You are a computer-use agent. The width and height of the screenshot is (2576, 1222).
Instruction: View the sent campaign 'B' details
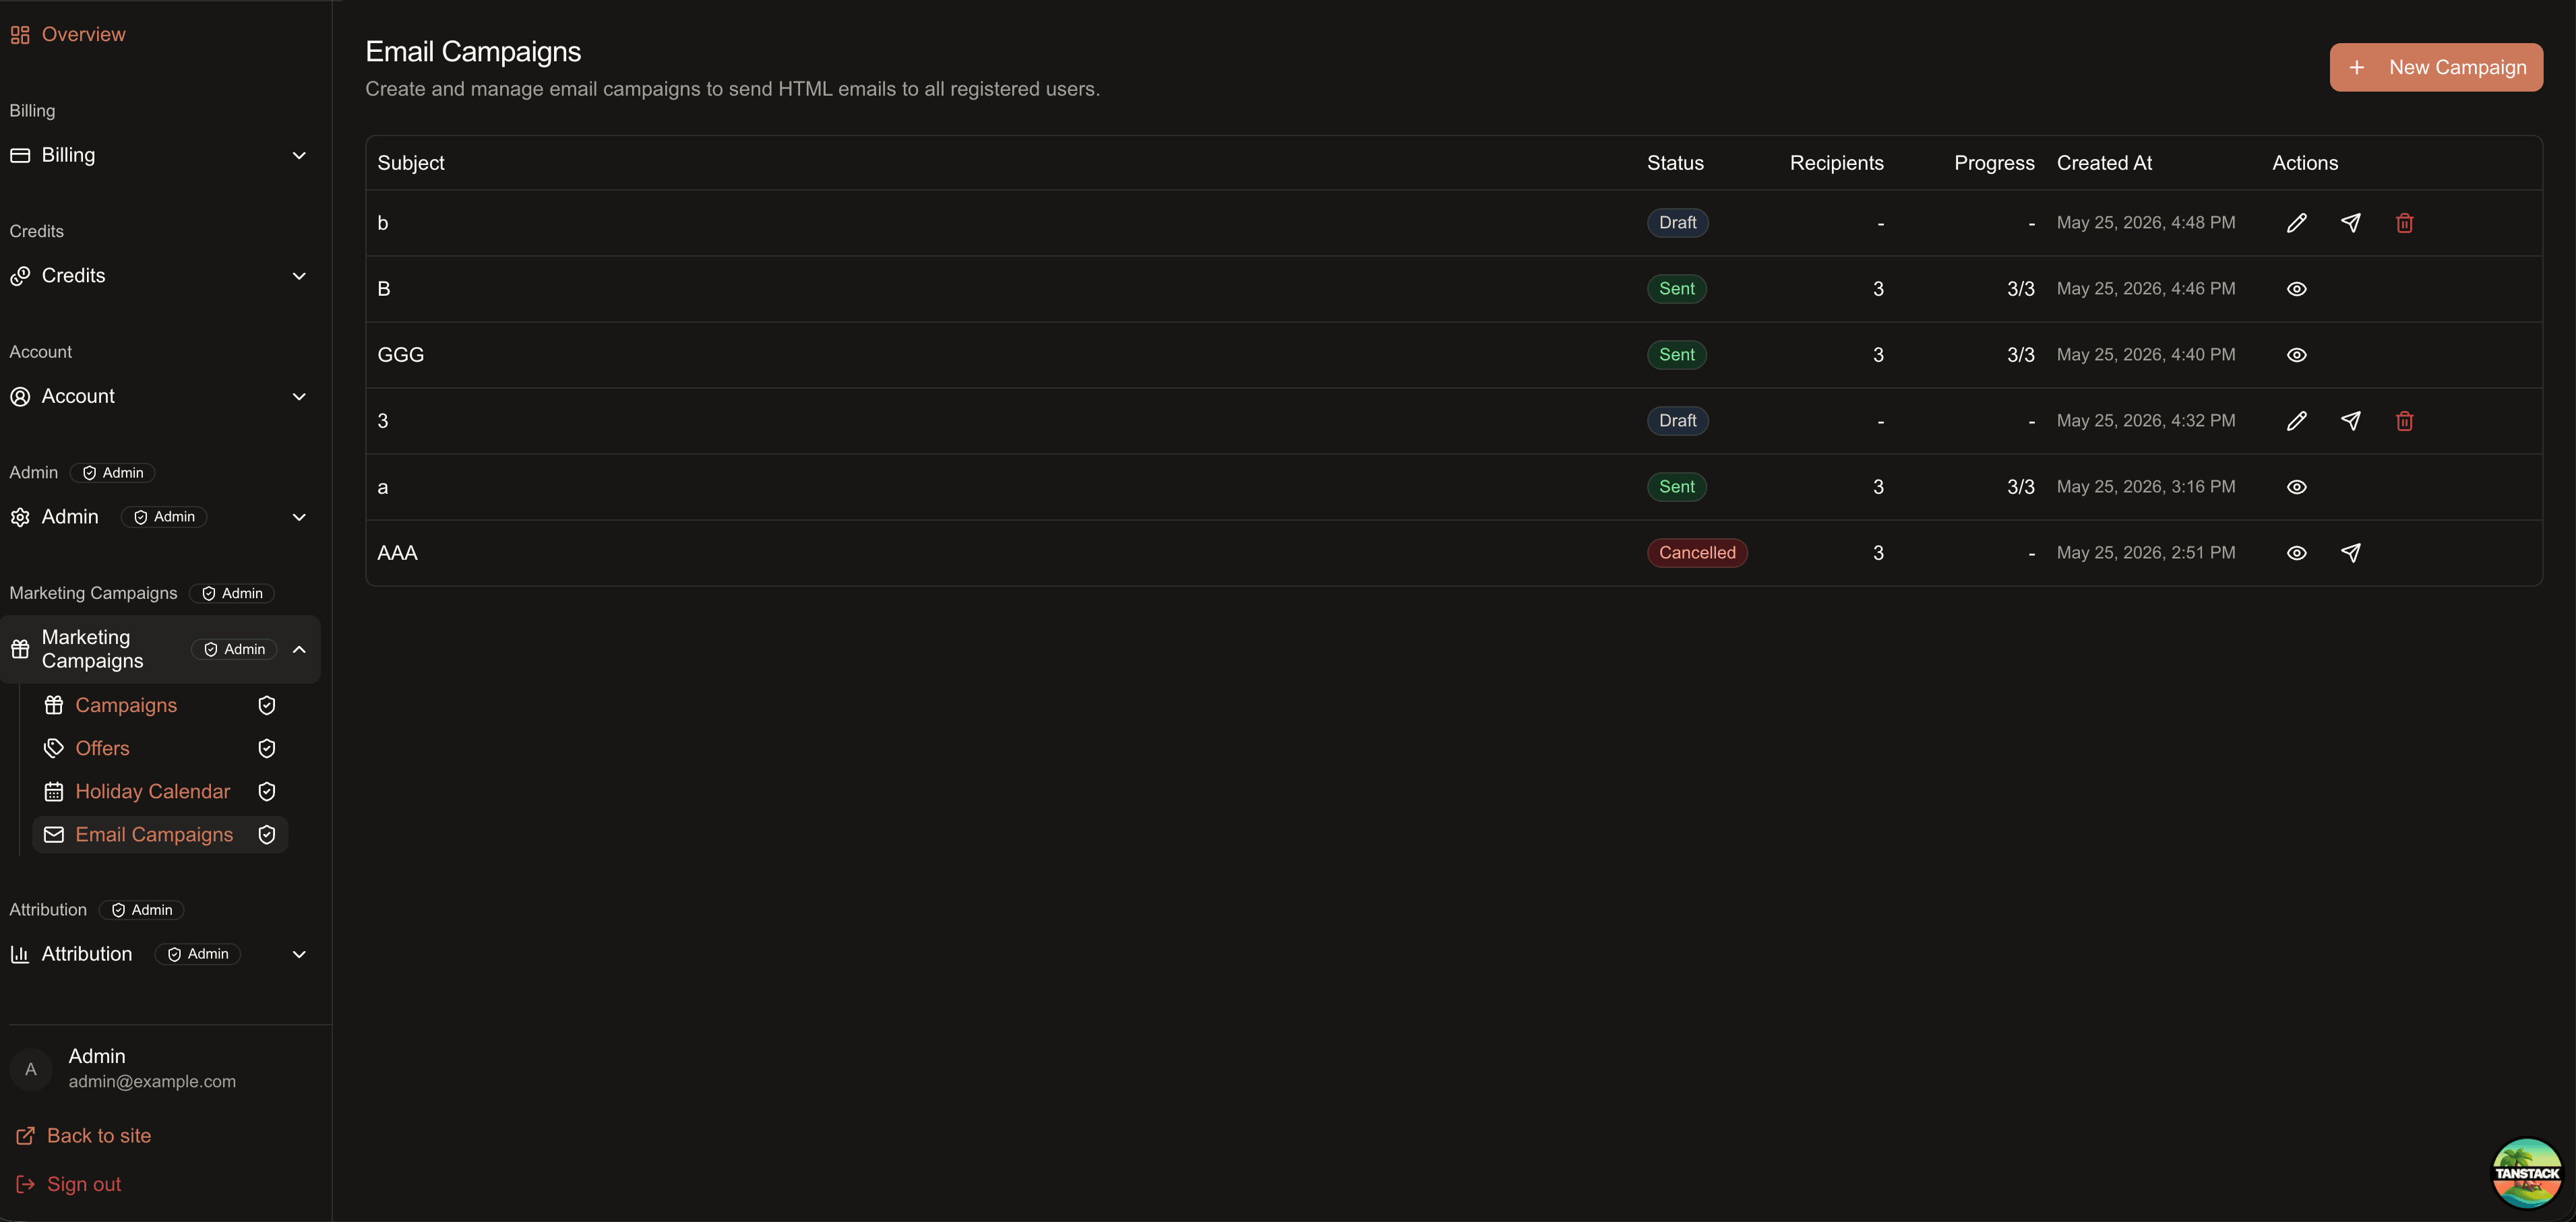tap(2296, 289)
